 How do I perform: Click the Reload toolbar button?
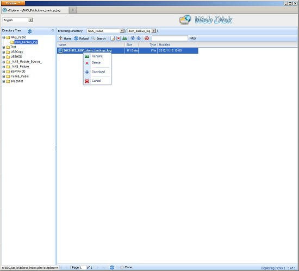pyautogui.click(x=82, y=38)
